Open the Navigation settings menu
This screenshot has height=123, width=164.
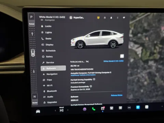(50, 74)
